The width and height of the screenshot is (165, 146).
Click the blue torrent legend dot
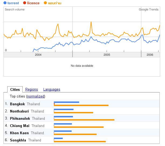[x=5, y=3]
